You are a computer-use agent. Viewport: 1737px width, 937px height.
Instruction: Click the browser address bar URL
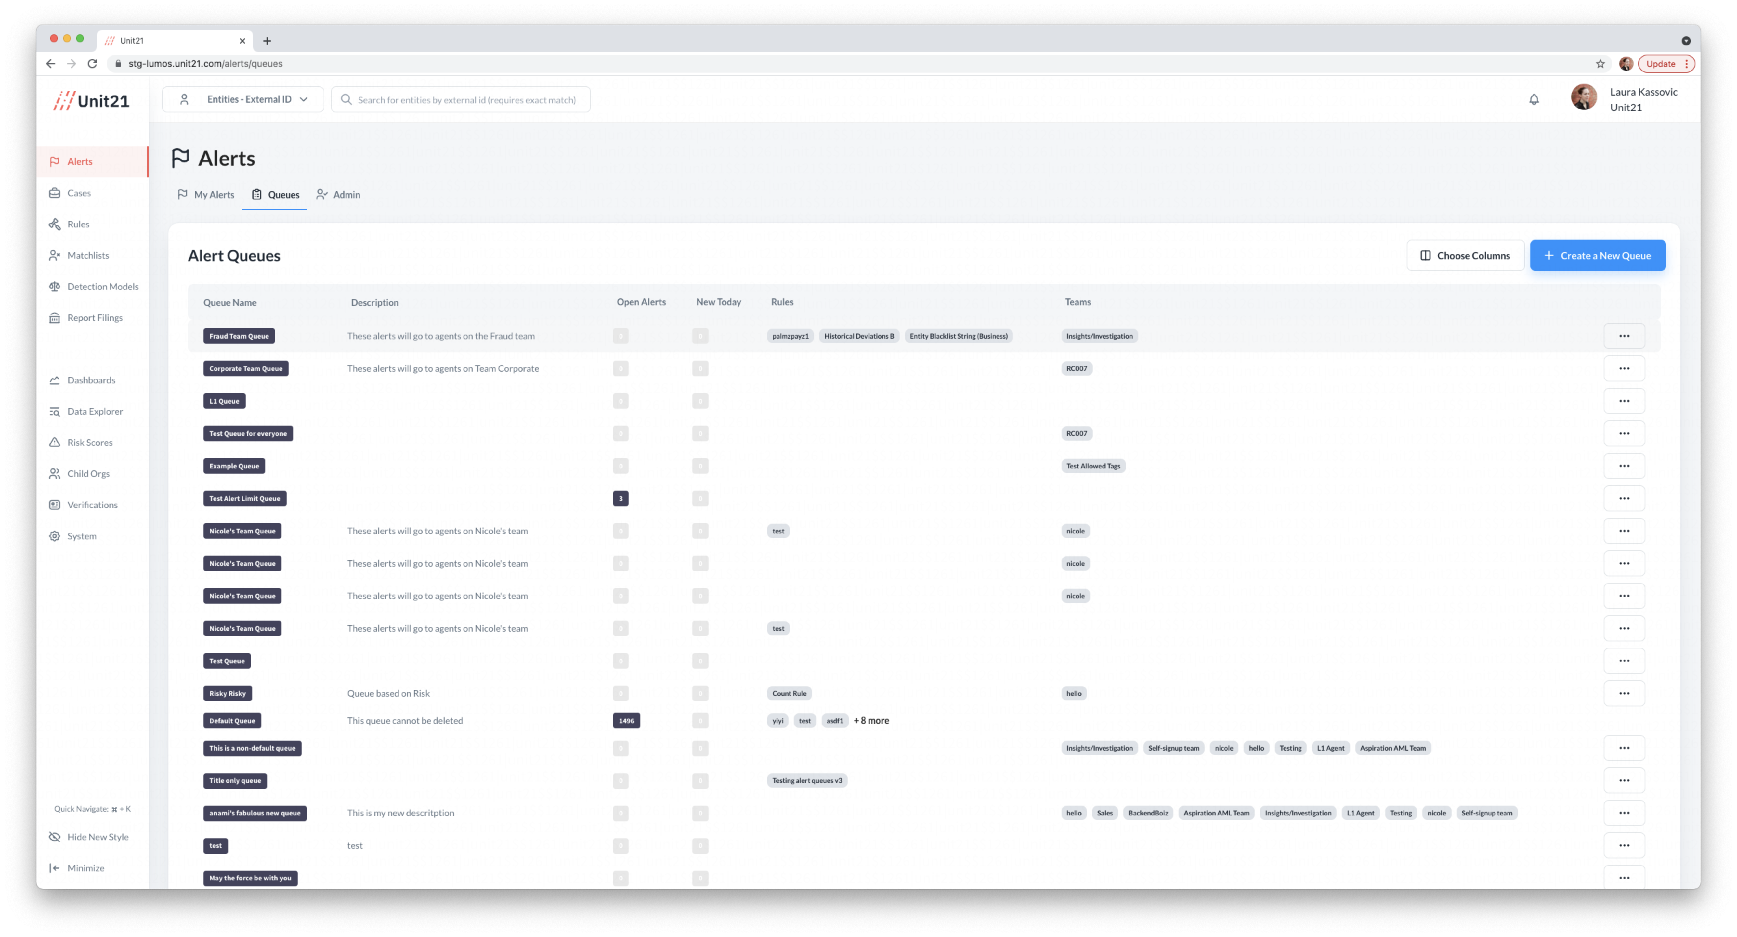point(205,63)
